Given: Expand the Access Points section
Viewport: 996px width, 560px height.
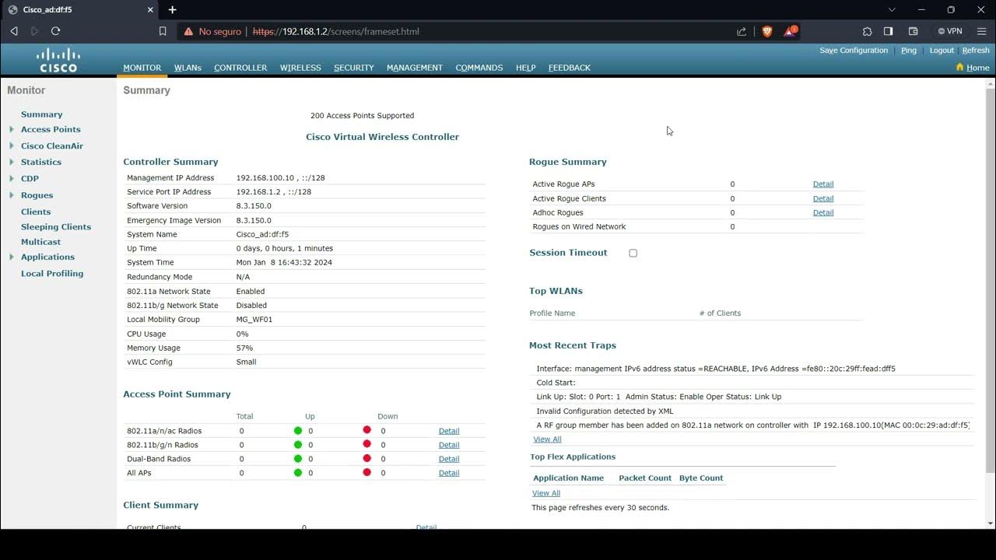Looking at the screenshot, I should click(13, 129).
